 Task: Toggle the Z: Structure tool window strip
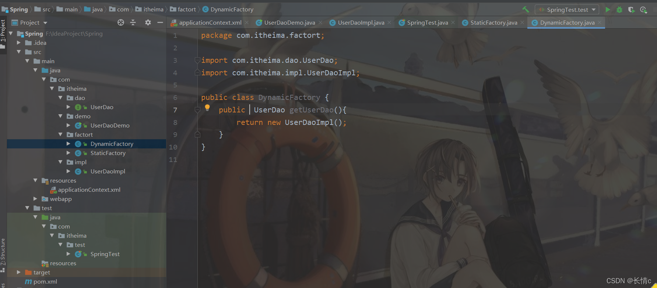coord(3,255)
